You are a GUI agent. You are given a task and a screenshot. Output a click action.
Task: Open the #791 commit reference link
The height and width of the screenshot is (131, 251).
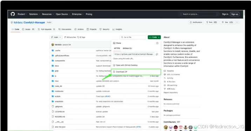click(138, 127)
